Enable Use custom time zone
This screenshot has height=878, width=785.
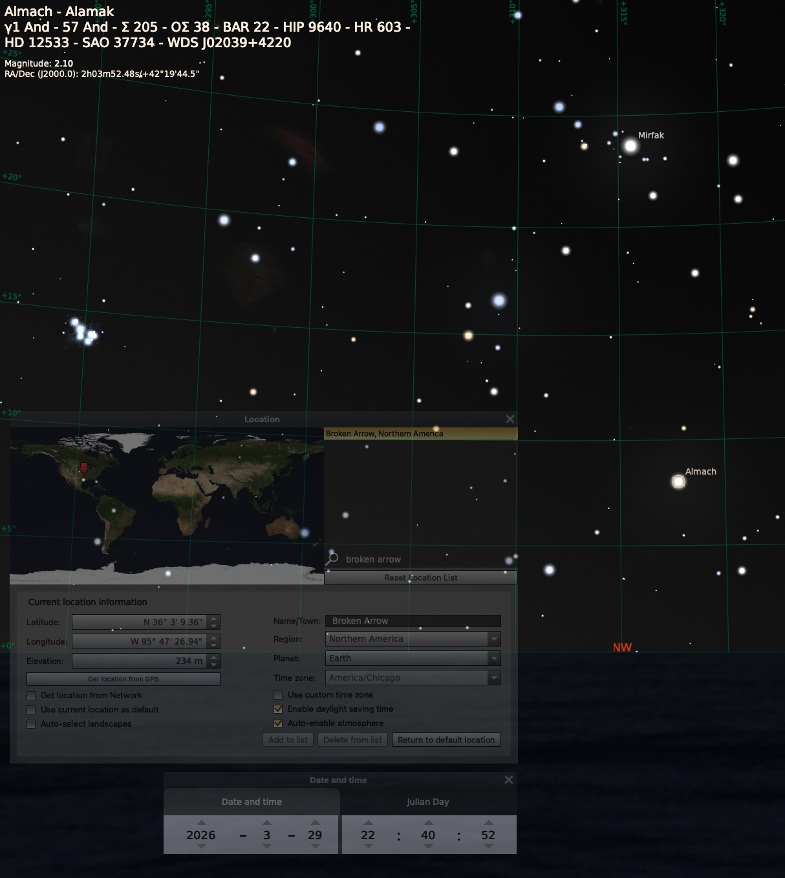coord(278,695)
